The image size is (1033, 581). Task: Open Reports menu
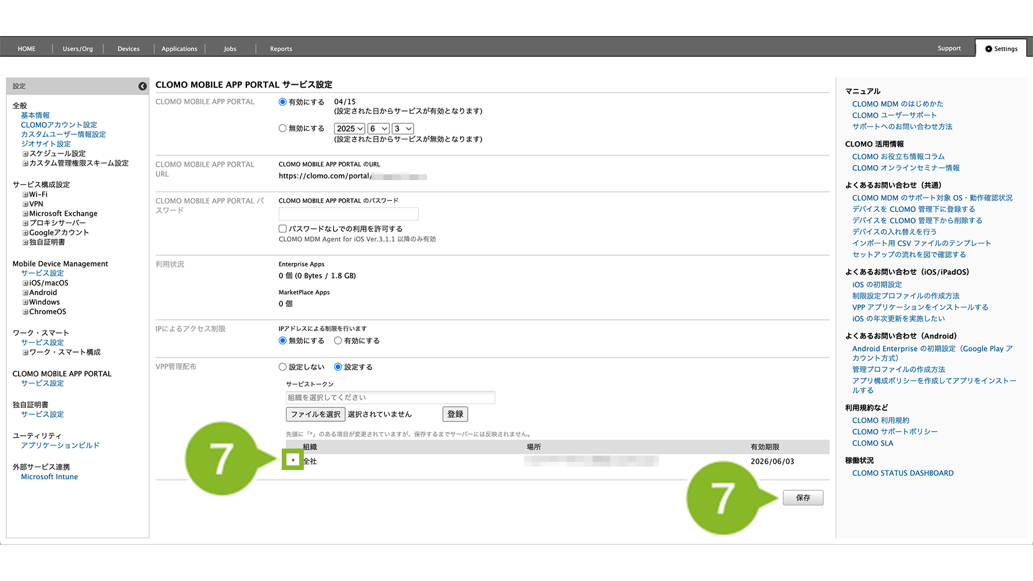click(281, 49)
